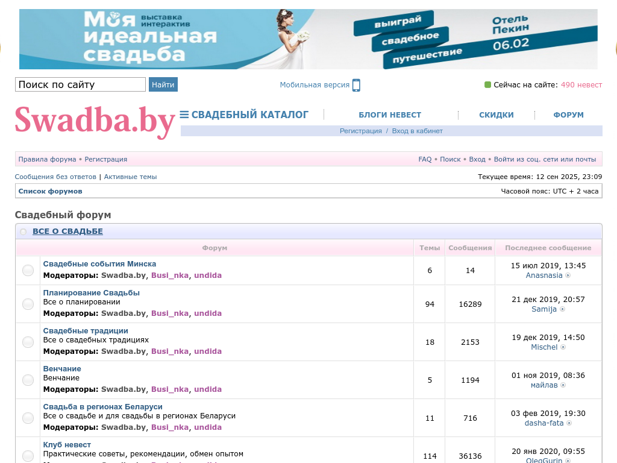Click the green online status indicator
This screenshot has width=617, height=463.
coord(488,85)
